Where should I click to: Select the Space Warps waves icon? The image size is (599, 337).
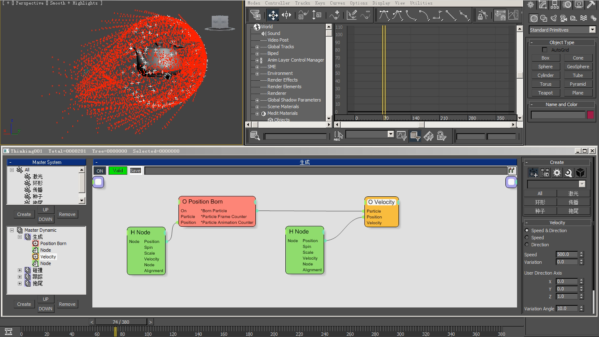point(584,18)
